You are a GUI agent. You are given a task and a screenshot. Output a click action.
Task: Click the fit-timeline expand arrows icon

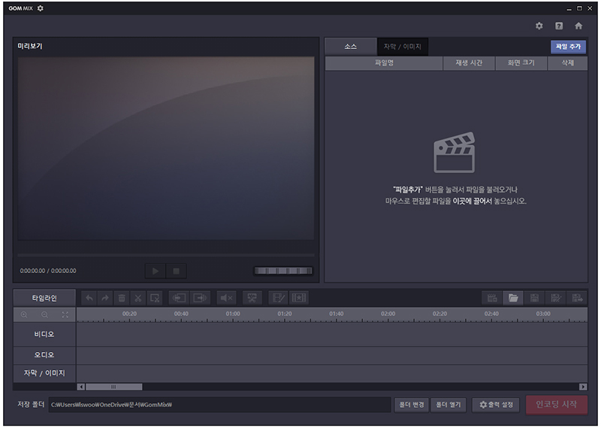(x=65, y=314)
